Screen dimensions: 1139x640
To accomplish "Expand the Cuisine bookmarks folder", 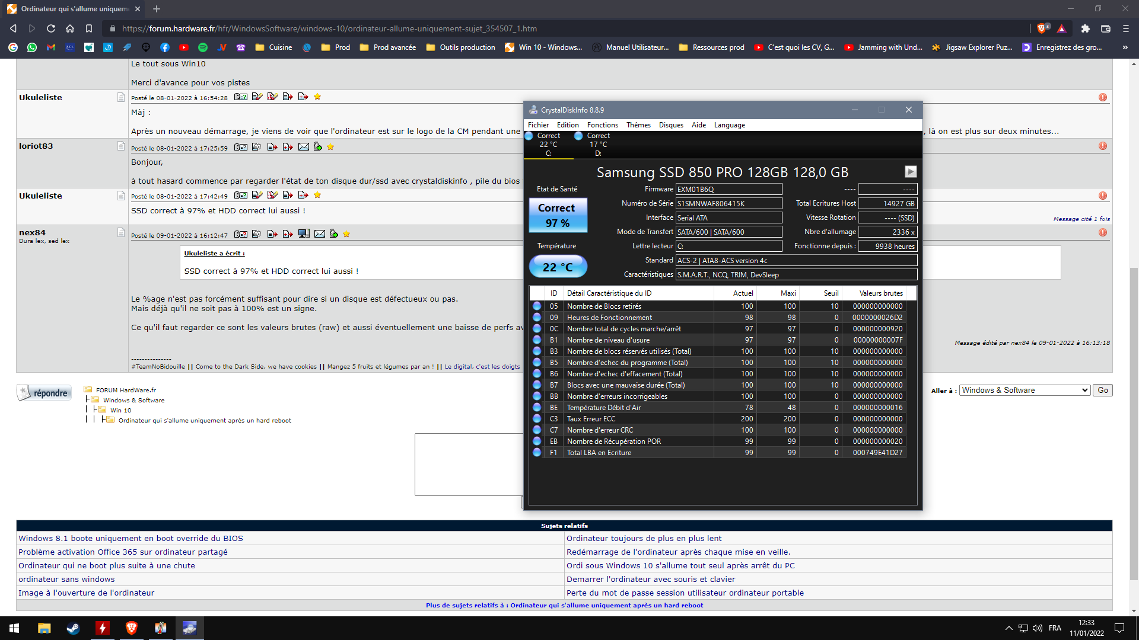I will [x=273, y=47].
